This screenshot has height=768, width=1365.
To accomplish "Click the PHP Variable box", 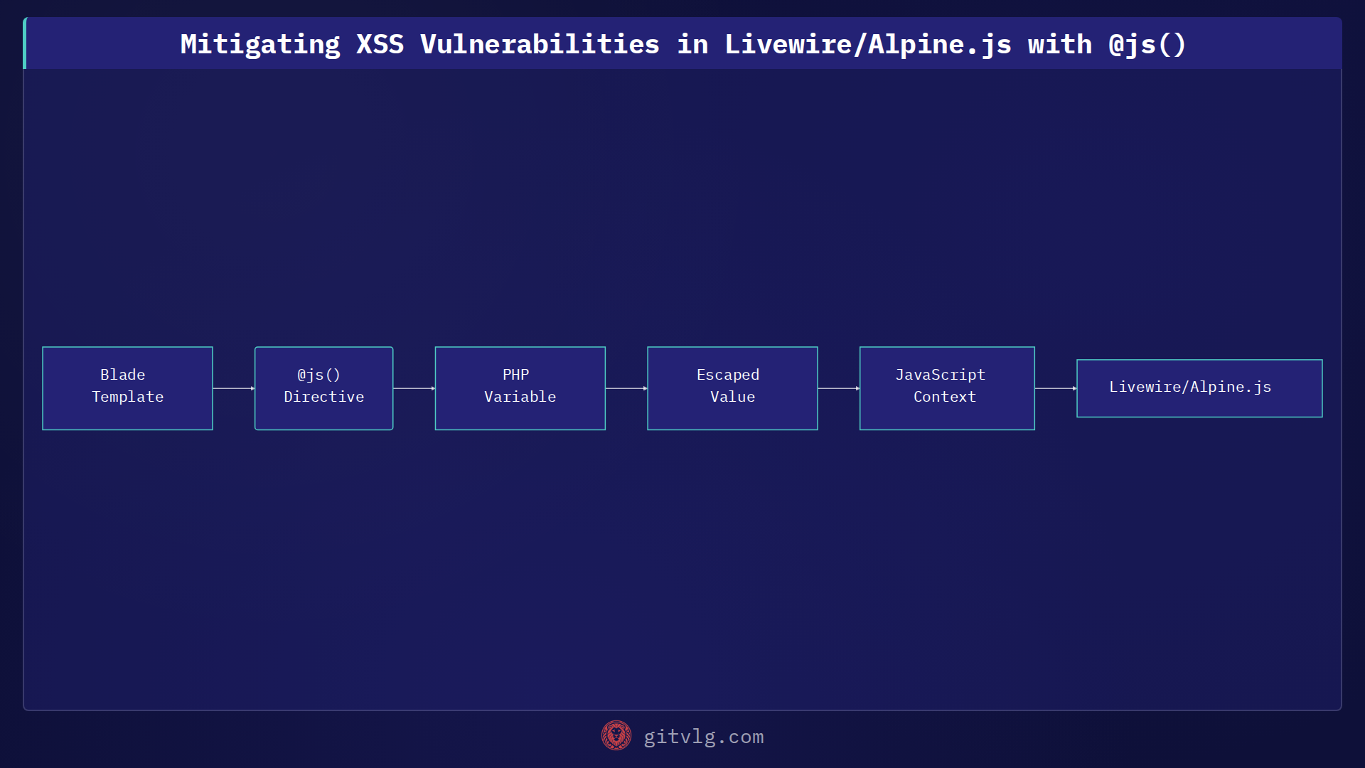I will pos(520,388).
